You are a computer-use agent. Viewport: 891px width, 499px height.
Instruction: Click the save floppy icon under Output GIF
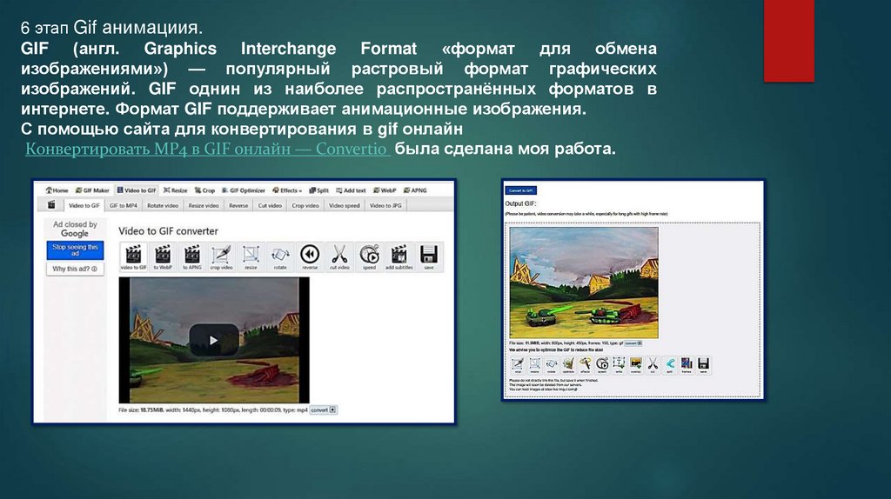(x=703, y=365)
